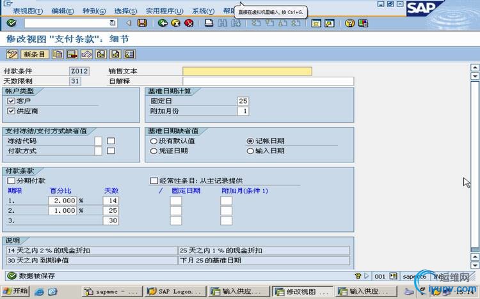Viewport: 480px width, 299px height.
Task: Click the Create new session icon
Action: click(x=316, y=23)
